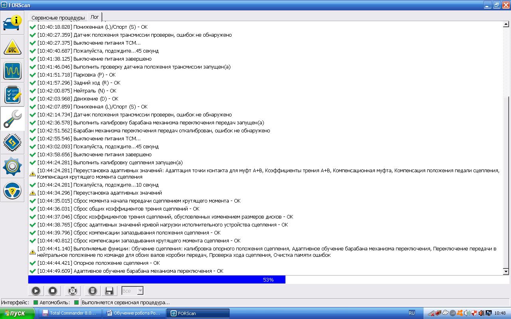Open the tests clipboard panel
The image size is (511, 319).
point(13,95)
